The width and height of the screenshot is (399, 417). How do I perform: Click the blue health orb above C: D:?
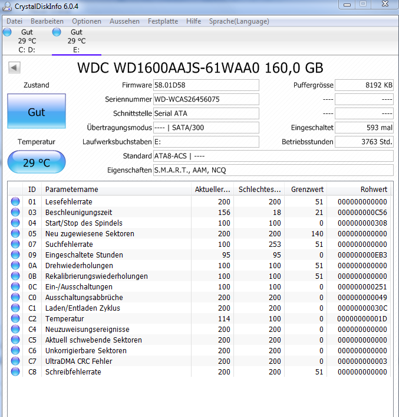7,32
